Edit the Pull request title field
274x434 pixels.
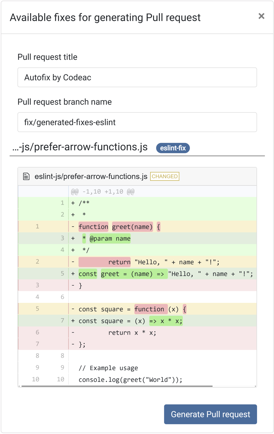point(137,77)
